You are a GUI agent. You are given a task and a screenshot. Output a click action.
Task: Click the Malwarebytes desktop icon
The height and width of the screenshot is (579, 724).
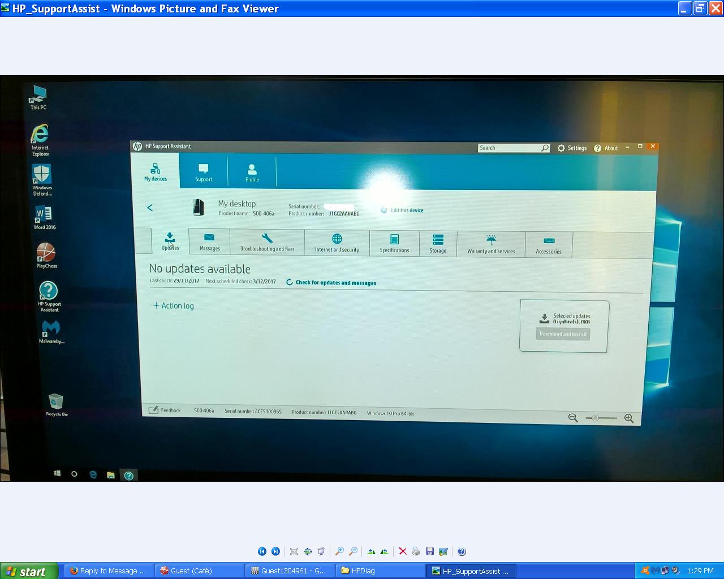[x=51, y=331]
